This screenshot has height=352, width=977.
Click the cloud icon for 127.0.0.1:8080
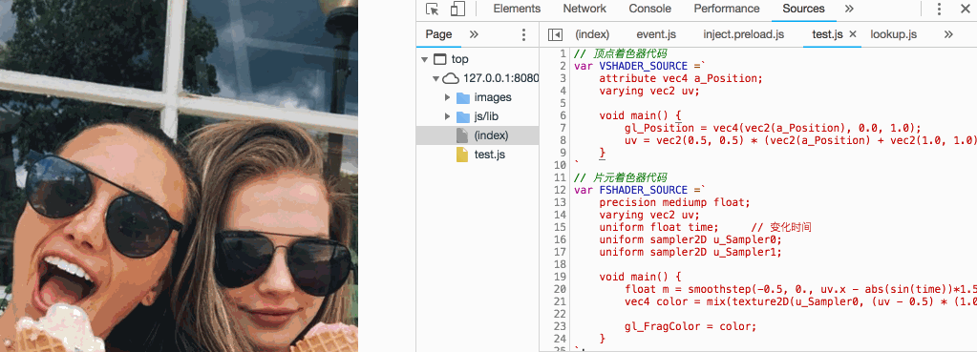(450, 78)
